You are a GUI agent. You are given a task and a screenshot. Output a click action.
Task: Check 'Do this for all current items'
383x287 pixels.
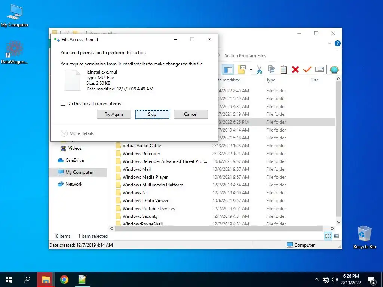[63, 103]
